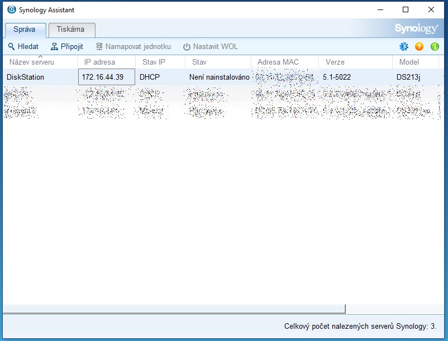
Task: Open settings via the blue gear icon
Action: click(404, 47)
